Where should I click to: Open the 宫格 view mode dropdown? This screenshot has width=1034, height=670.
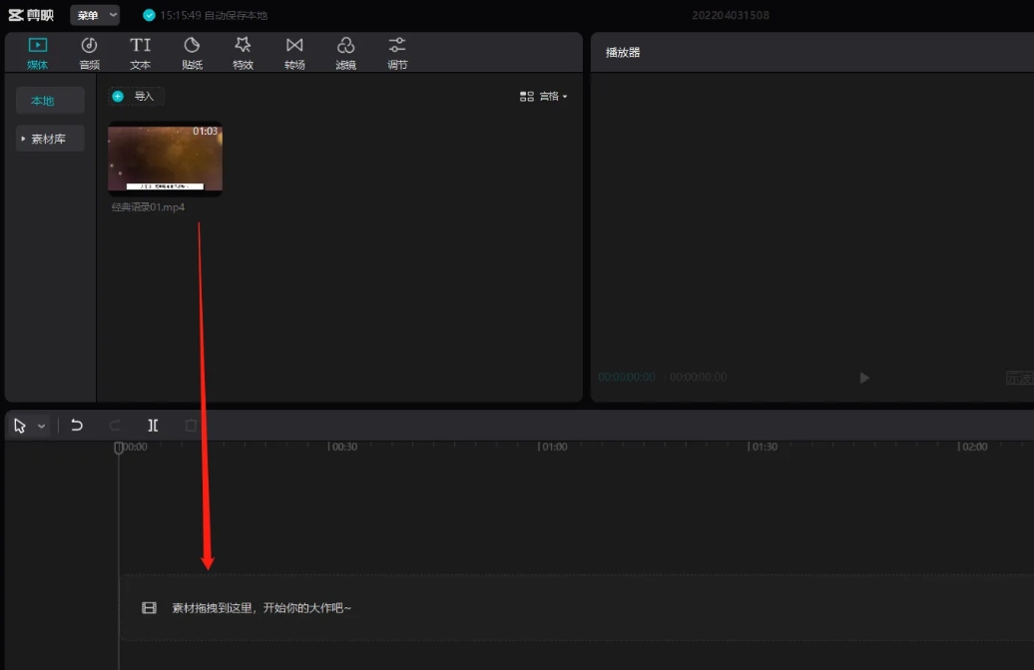[544, 97]
